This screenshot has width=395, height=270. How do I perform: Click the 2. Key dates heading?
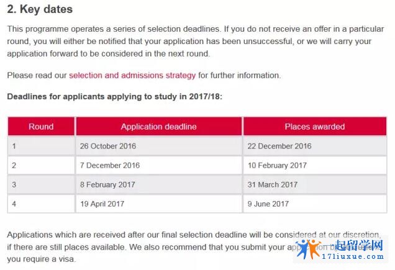40,9
